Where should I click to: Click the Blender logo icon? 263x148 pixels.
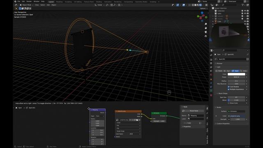(x=16, y=2)
